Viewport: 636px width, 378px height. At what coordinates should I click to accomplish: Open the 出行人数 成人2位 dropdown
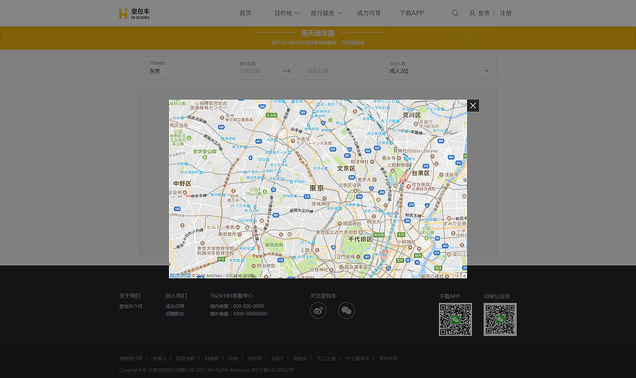(x=438, y=68)
